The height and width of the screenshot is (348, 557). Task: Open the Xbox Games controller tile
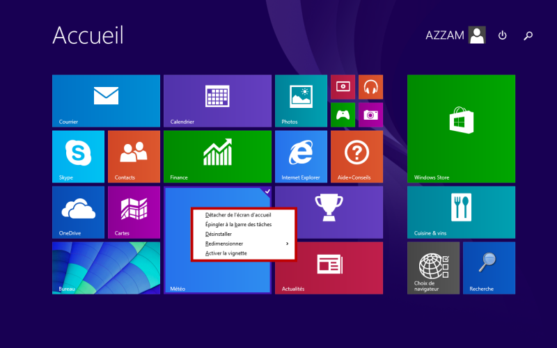coord(343,115)
